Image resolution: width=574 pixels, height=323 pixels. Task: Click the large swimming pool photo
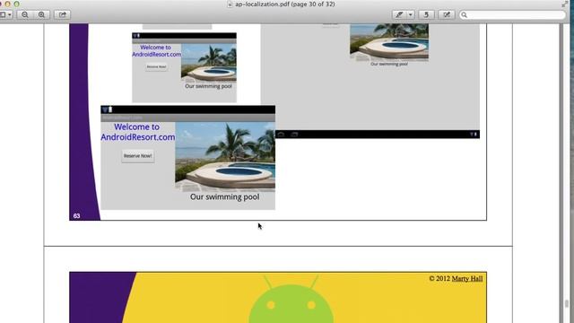pos(225,156)
